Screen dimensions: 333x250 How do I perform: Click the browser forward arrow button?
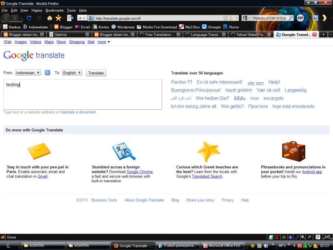tap(15, 18)
